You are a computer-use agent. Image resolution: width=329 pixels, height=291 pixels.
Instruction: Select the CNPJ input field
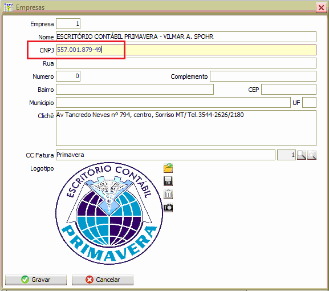[186, 50]
